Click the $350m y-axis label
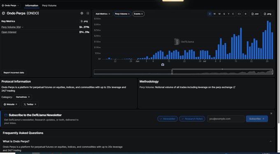Image resolution: width=280 pixels, height=154 pixels. [97, 19]
